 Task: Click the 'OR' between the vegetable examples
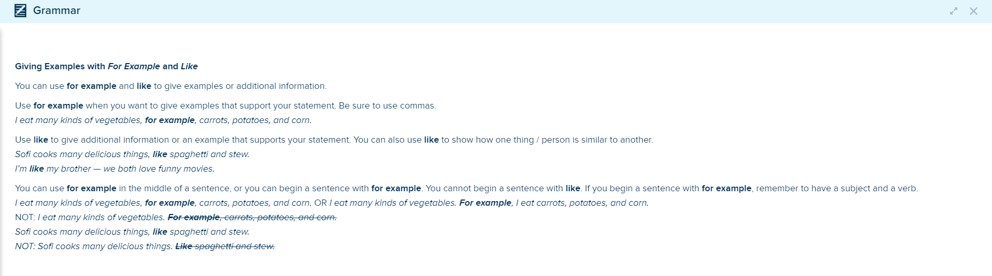[x=321, y=203]
